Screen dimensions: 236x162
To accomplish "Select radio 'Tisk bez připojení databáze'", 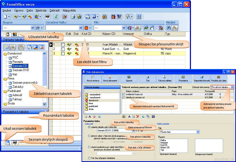I will click(89, 158).
